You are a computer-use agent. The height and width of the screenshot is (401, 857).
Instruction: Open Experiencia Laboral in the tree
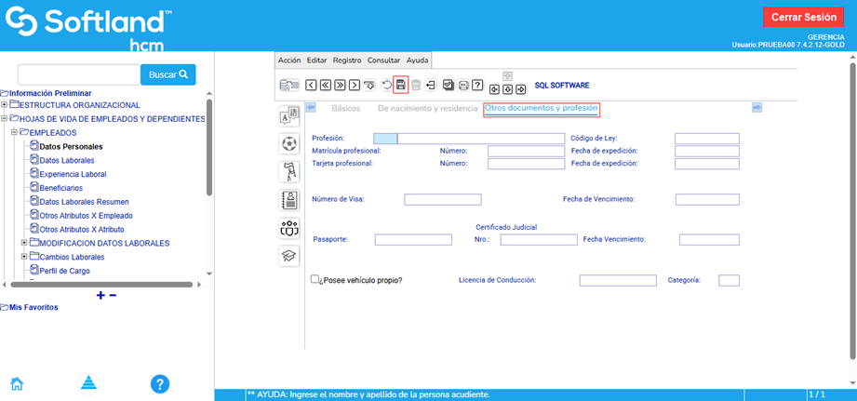pyautogui.click(x=73, y=174)
